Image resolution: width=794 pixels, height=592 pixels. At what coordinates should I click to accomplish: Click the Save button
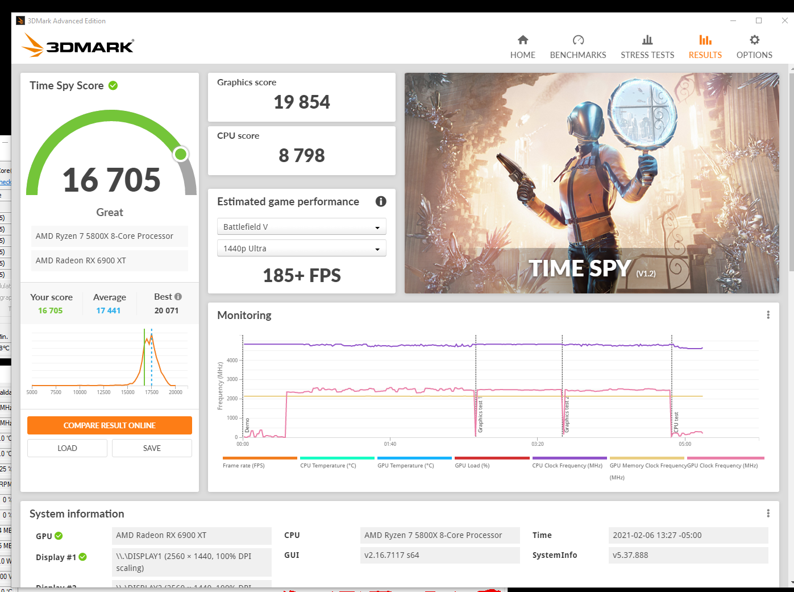(152, 448)
